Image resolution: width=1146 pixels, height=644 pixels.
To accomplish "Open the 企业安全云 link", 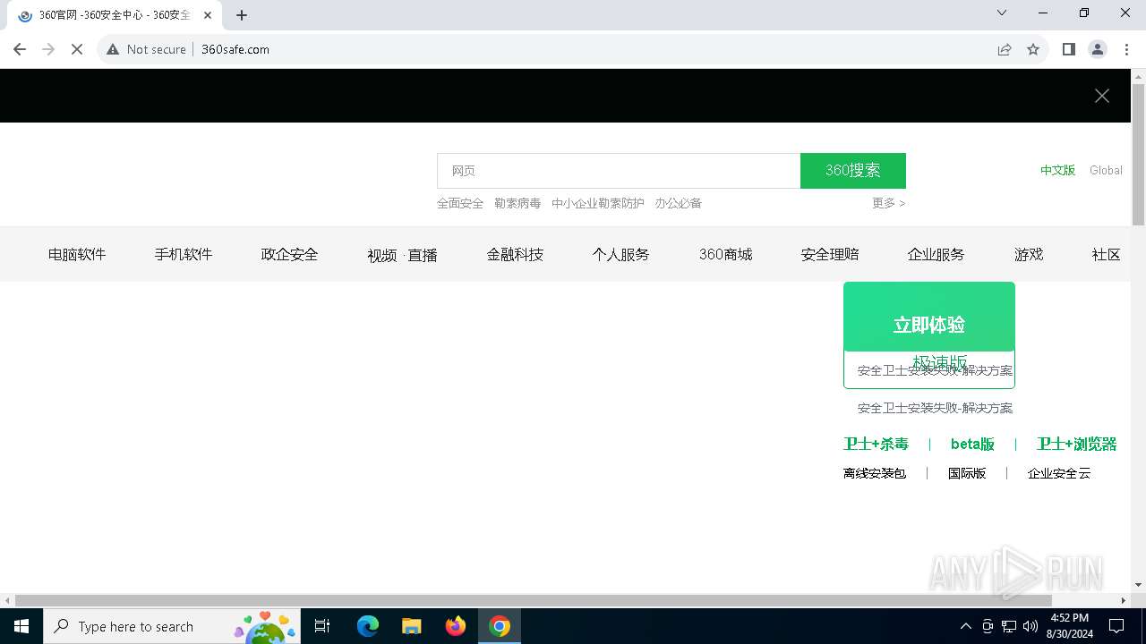I will [1059, 473].
